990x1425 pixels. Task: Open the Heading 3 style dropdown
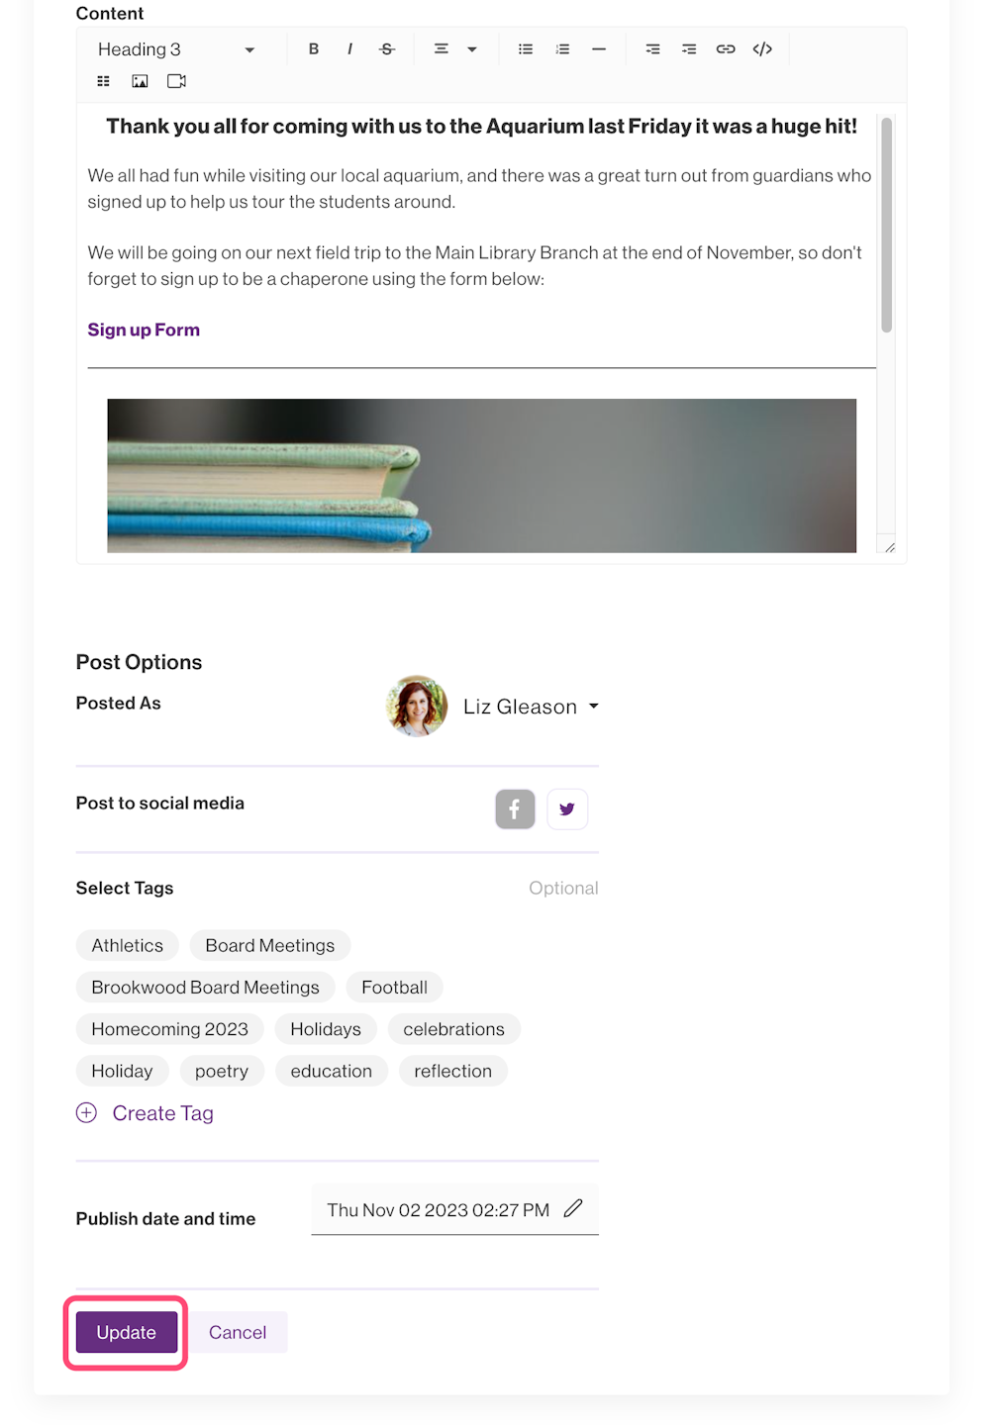pos(176,49)
